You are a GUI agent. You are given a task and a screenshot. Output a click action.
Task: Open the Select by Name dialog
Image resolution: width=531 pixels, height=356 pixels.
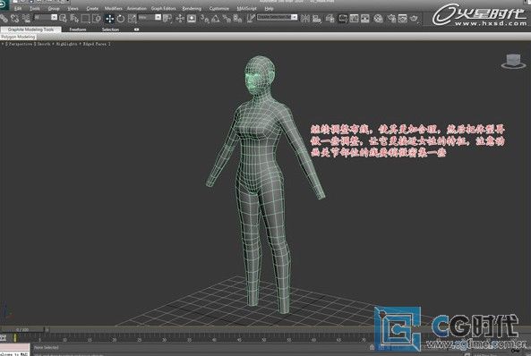pos(73,18)
